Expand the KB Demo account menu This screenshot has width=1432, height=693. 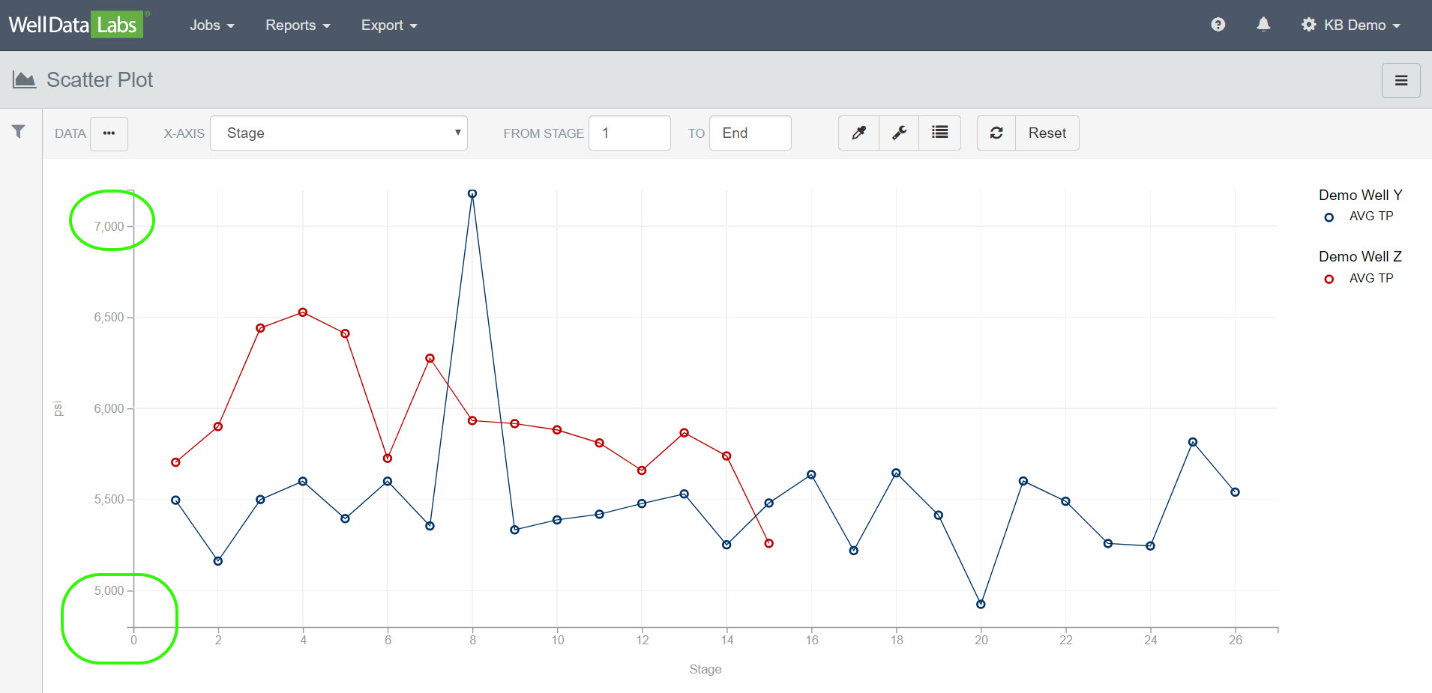[1352, 25]
